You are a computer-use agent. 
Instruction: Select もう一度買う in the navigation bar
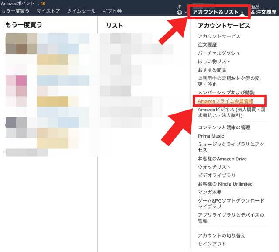[x=15, y=11]
